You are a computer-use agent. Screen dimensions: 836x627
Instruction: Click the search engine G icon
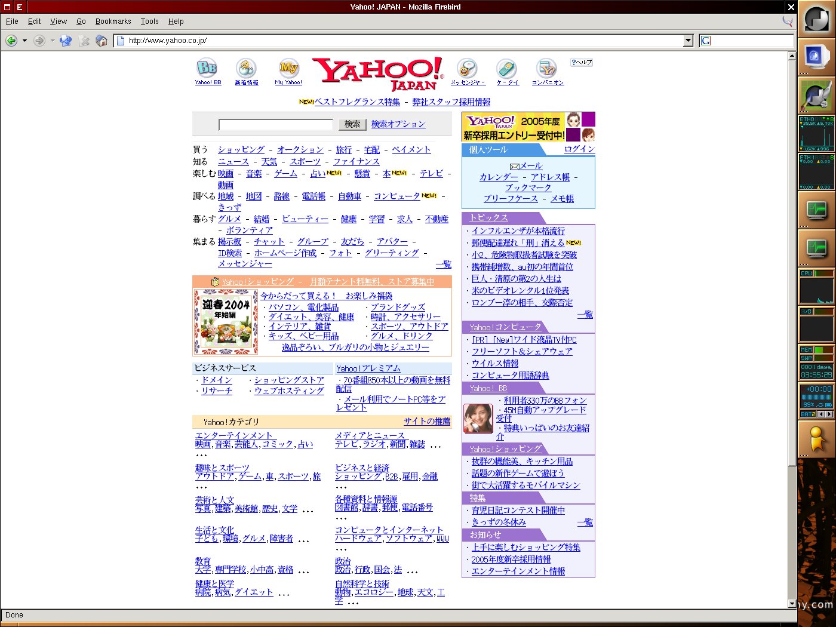[706, 41]
